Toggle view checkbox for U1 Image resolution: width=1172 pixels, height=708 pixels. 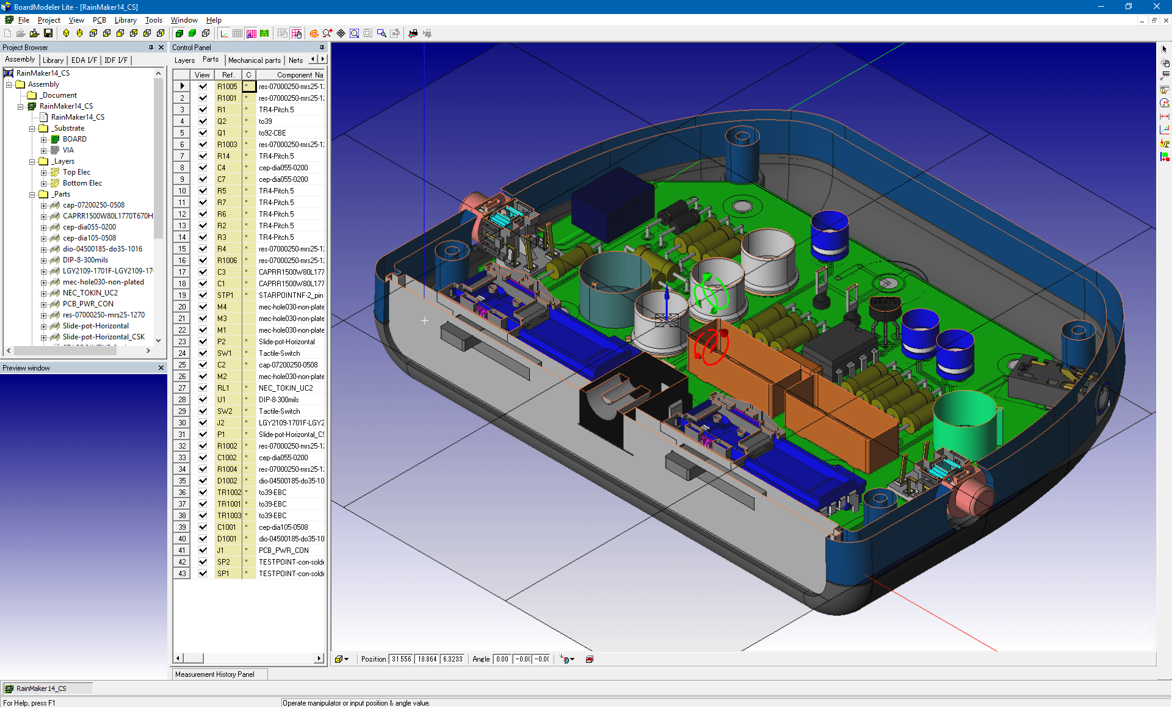point(203,400)
